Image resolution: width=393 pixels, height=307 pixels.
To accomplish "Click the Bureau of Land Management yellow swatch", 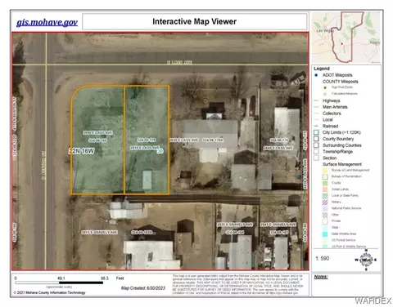I will pyautogui.click(x=325, y=171).
